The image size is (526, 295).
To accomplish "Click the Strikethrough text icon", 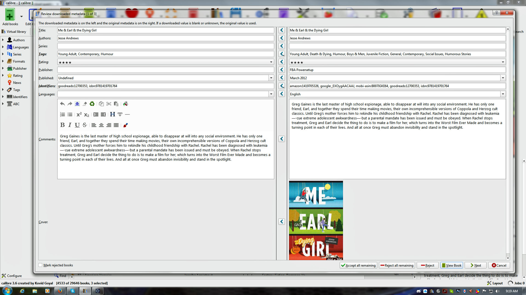I will pos(85,125).
